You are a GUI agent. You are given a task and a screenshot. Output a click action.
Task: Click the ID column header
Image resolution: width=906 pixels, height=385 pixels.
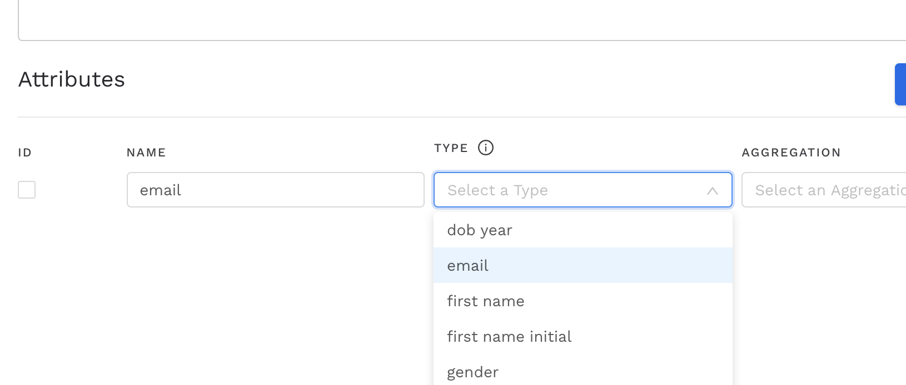coord(25,153)
